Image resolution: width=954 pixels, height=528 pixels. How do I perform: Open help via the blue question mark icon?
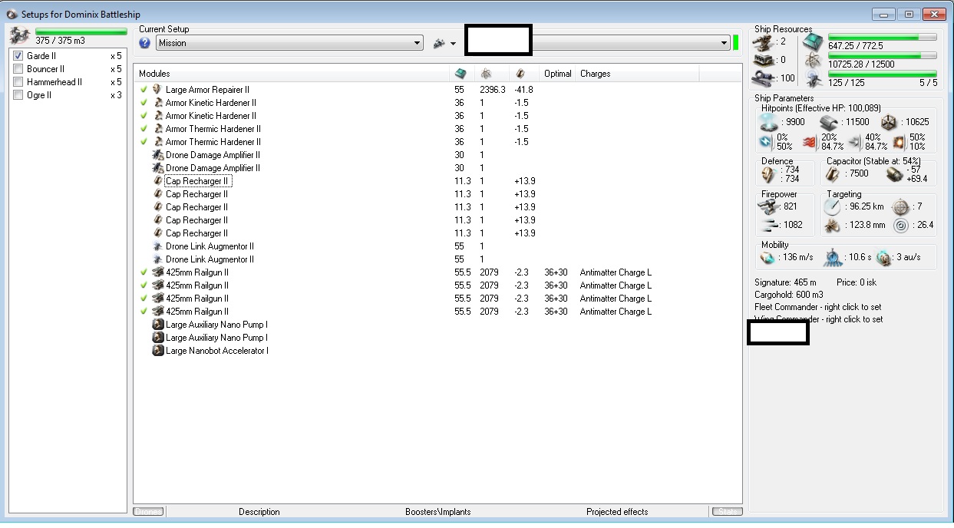tap(145, 43)
